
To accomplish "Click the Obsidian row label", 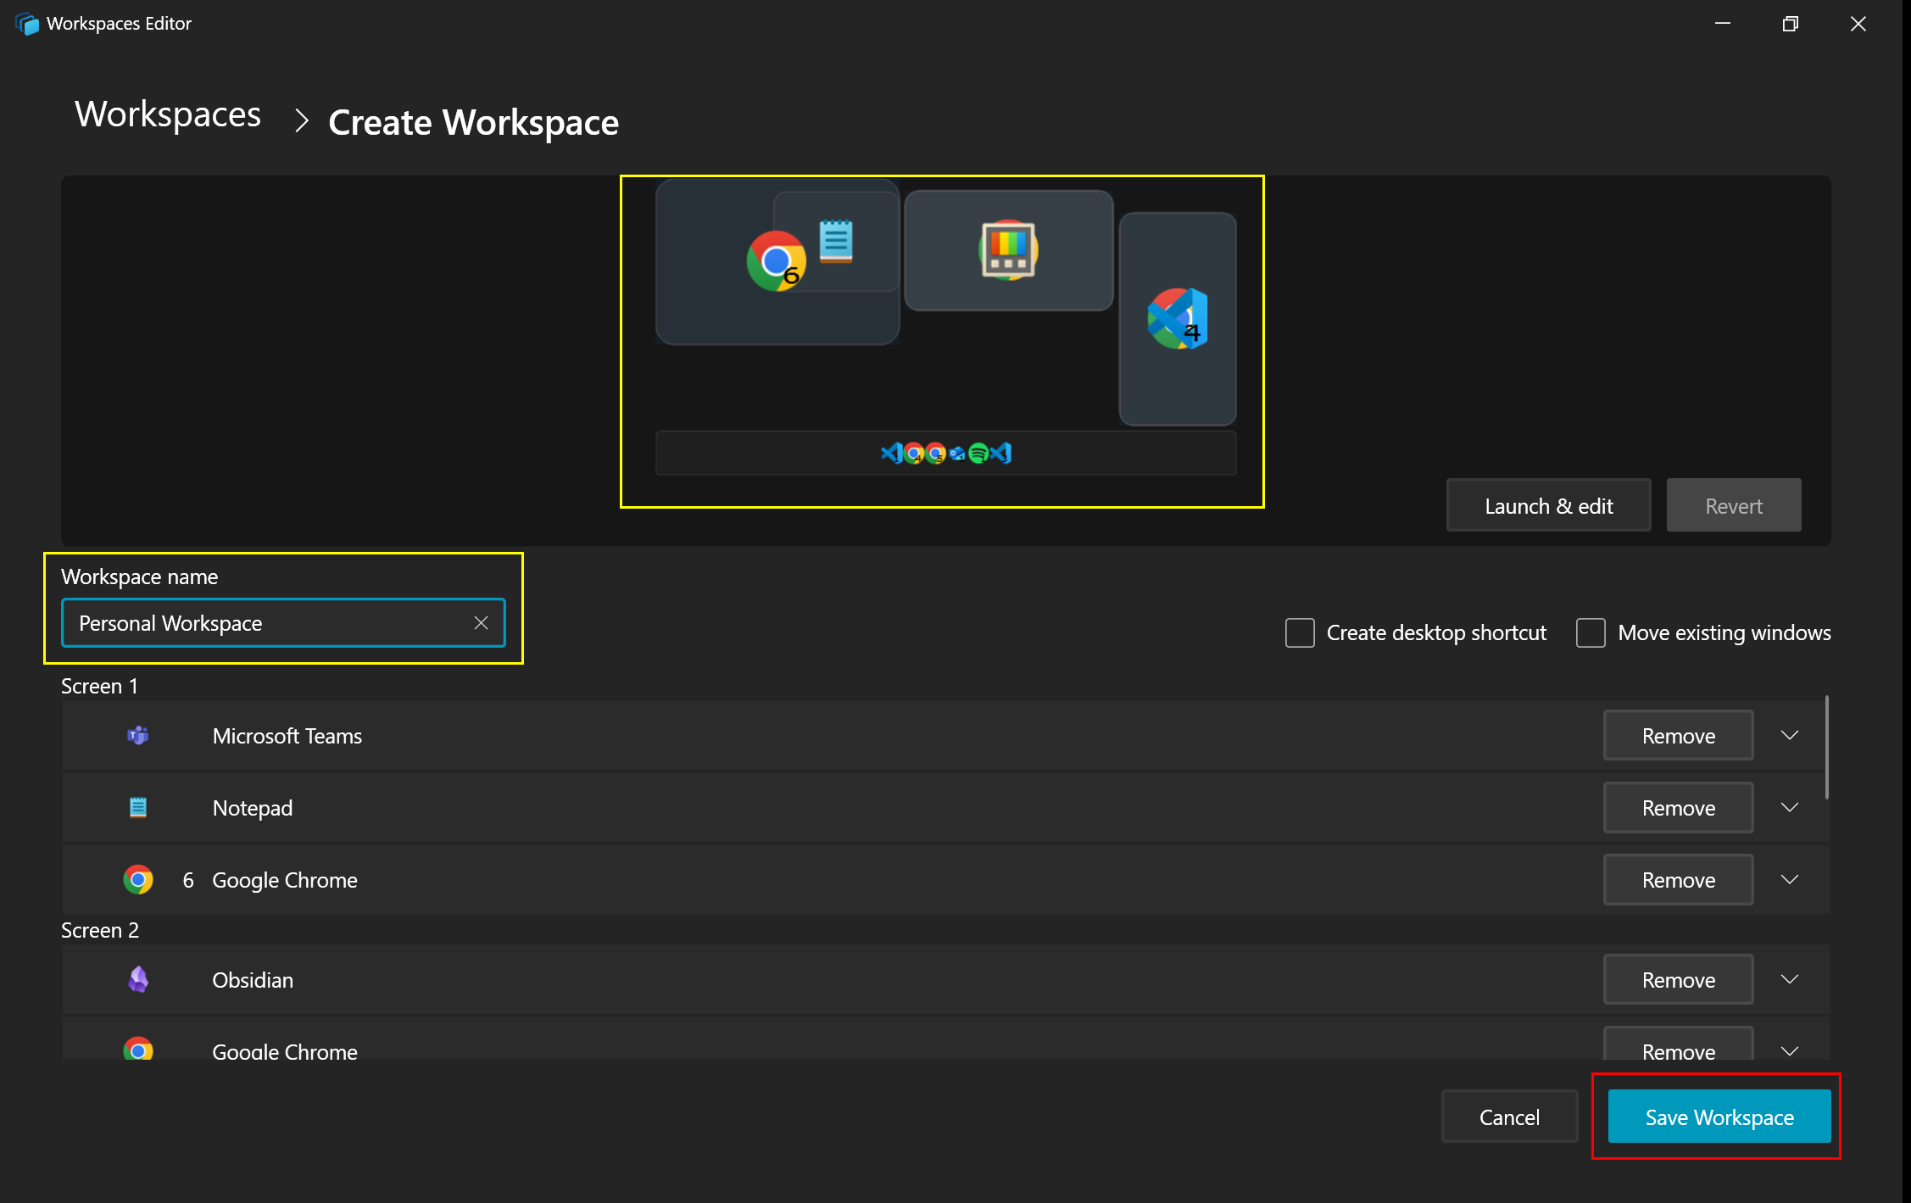I will (253, 979).
